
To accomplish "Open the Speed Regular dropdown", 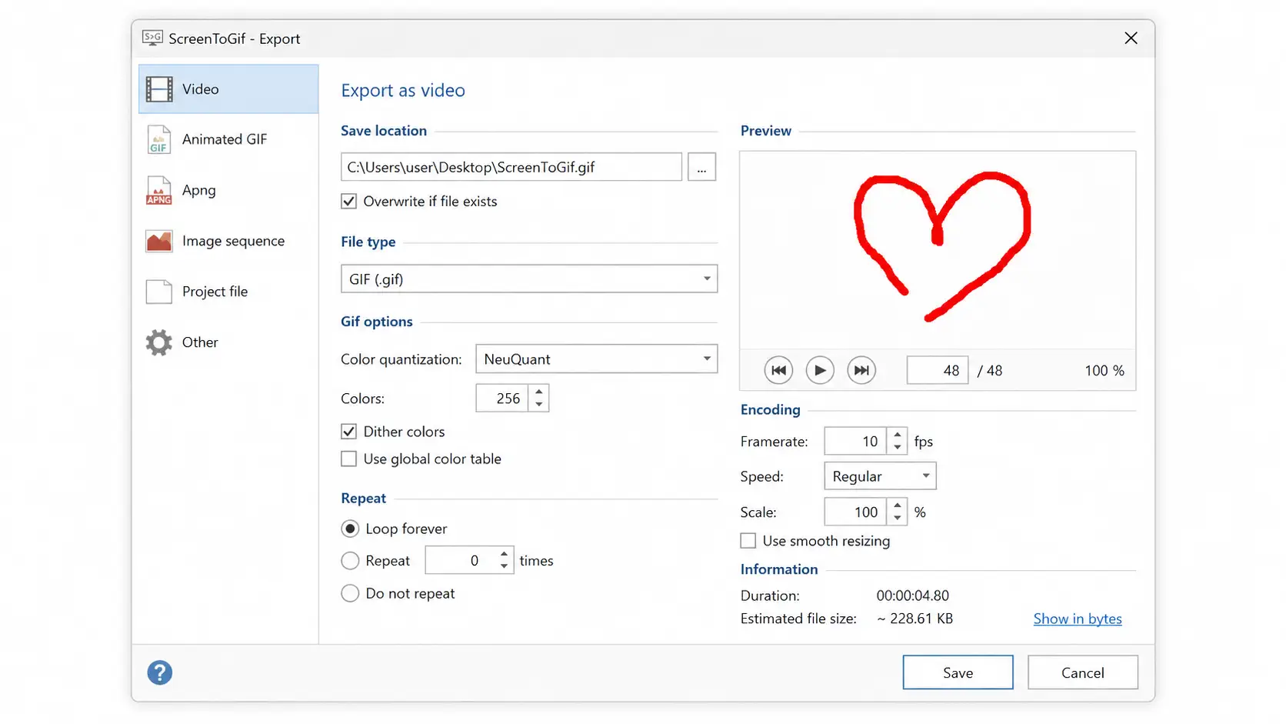I will [880, 476].
